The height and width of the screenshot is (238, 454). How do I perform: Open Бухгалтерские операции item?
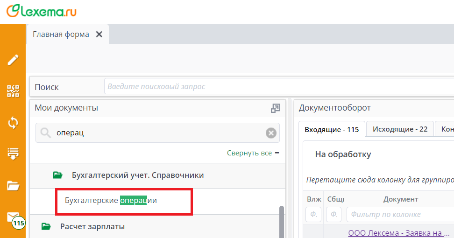(x=111, y=201)
